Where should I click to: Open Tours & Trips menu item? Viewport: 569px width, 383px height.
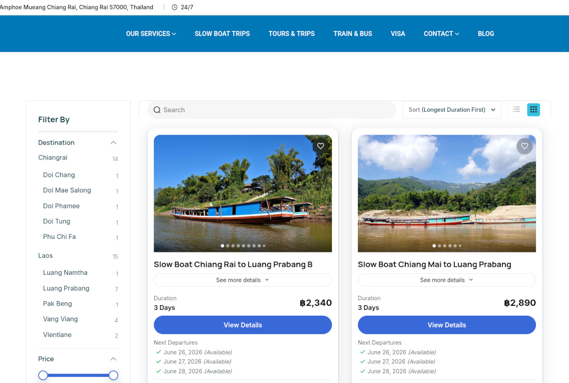pyautogui.click(x=291, y=34)
